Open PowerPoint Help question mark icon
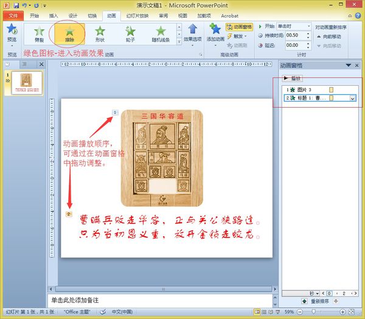 [x=358, y=16]
